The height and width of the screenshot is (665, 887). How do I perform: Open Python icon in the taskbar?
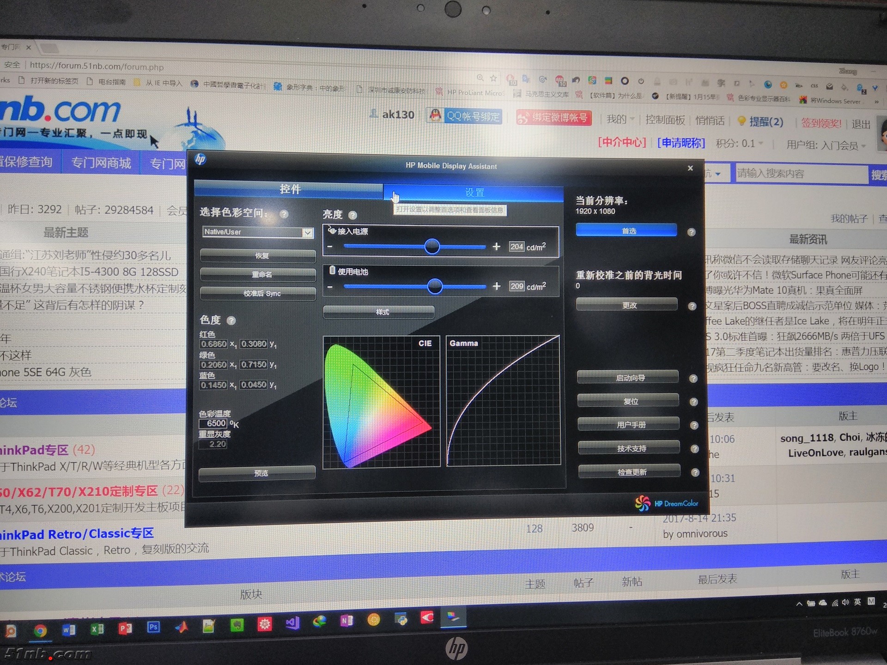(401, 619)
